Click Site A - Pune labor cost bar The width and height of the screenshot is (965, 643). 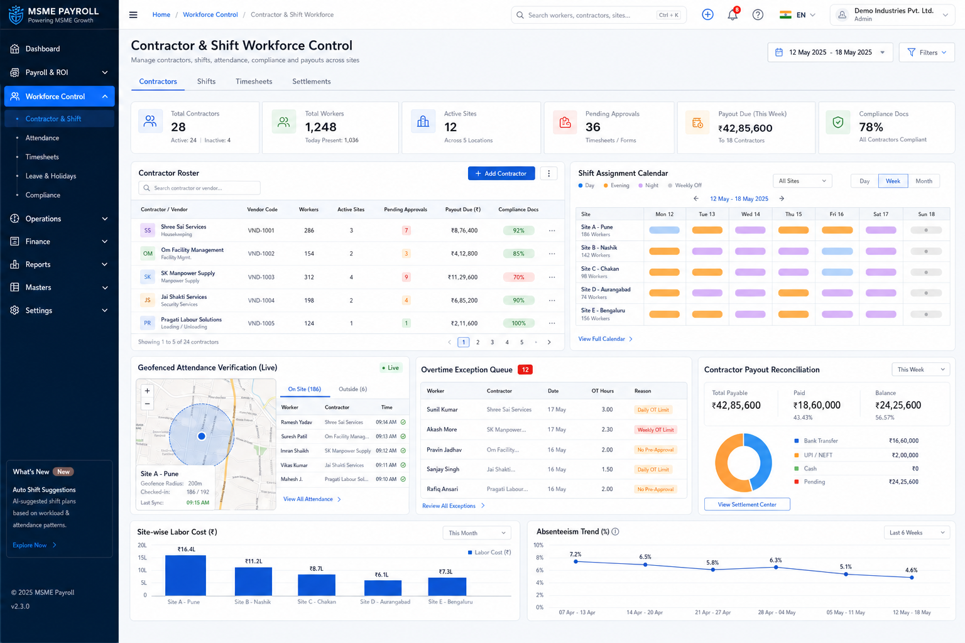point(185,575)
